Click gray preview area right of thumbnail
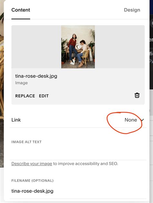This screenshot has height=203, width=153. [120, 47]
